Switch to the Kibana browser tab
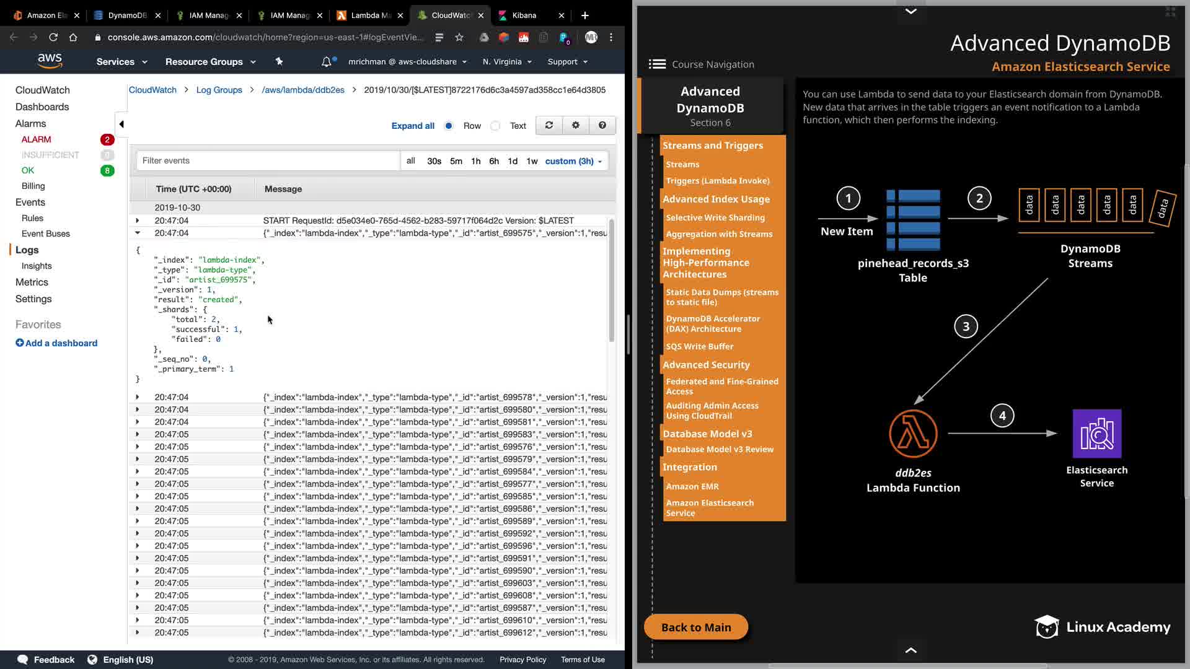The image size is (1190, 669). click(524, 15)
